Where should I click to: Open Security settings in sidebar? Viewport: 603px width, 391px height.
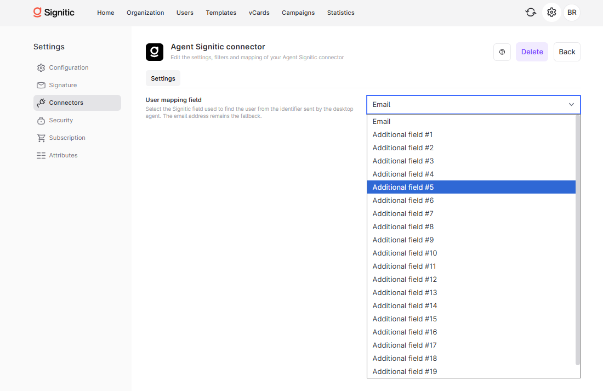tap(77, 121)
